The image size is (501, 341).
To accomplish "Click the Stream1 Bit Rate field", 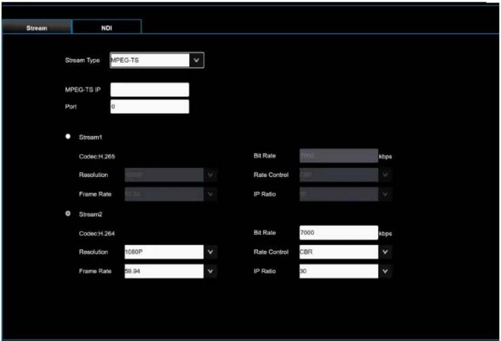I will coord(339,155).
